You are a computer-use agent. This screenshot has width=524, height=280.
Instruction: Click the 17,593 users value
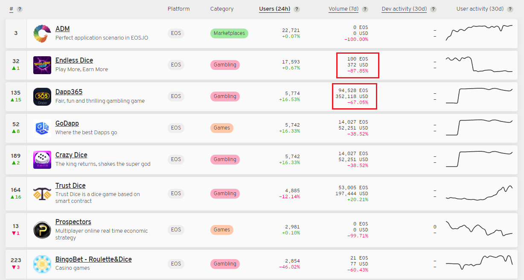point(291,62)
